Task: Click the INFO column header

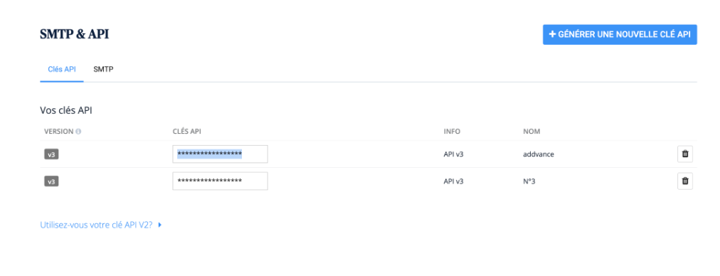Action: coord(452,132)
